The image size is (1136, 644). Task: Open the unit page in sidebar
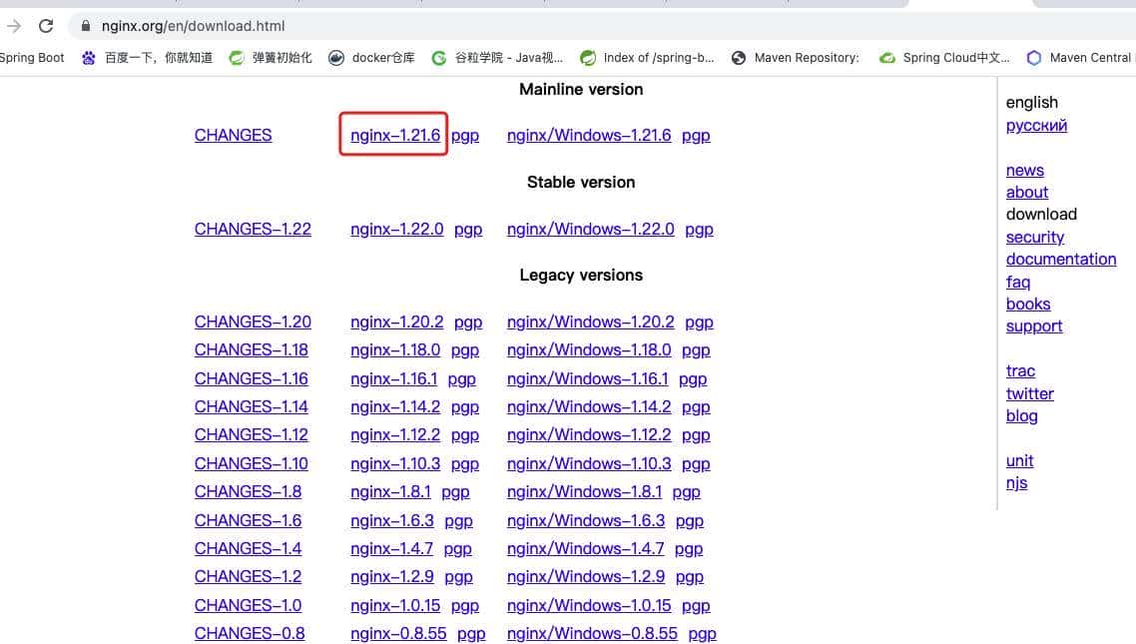[1019, 460]
